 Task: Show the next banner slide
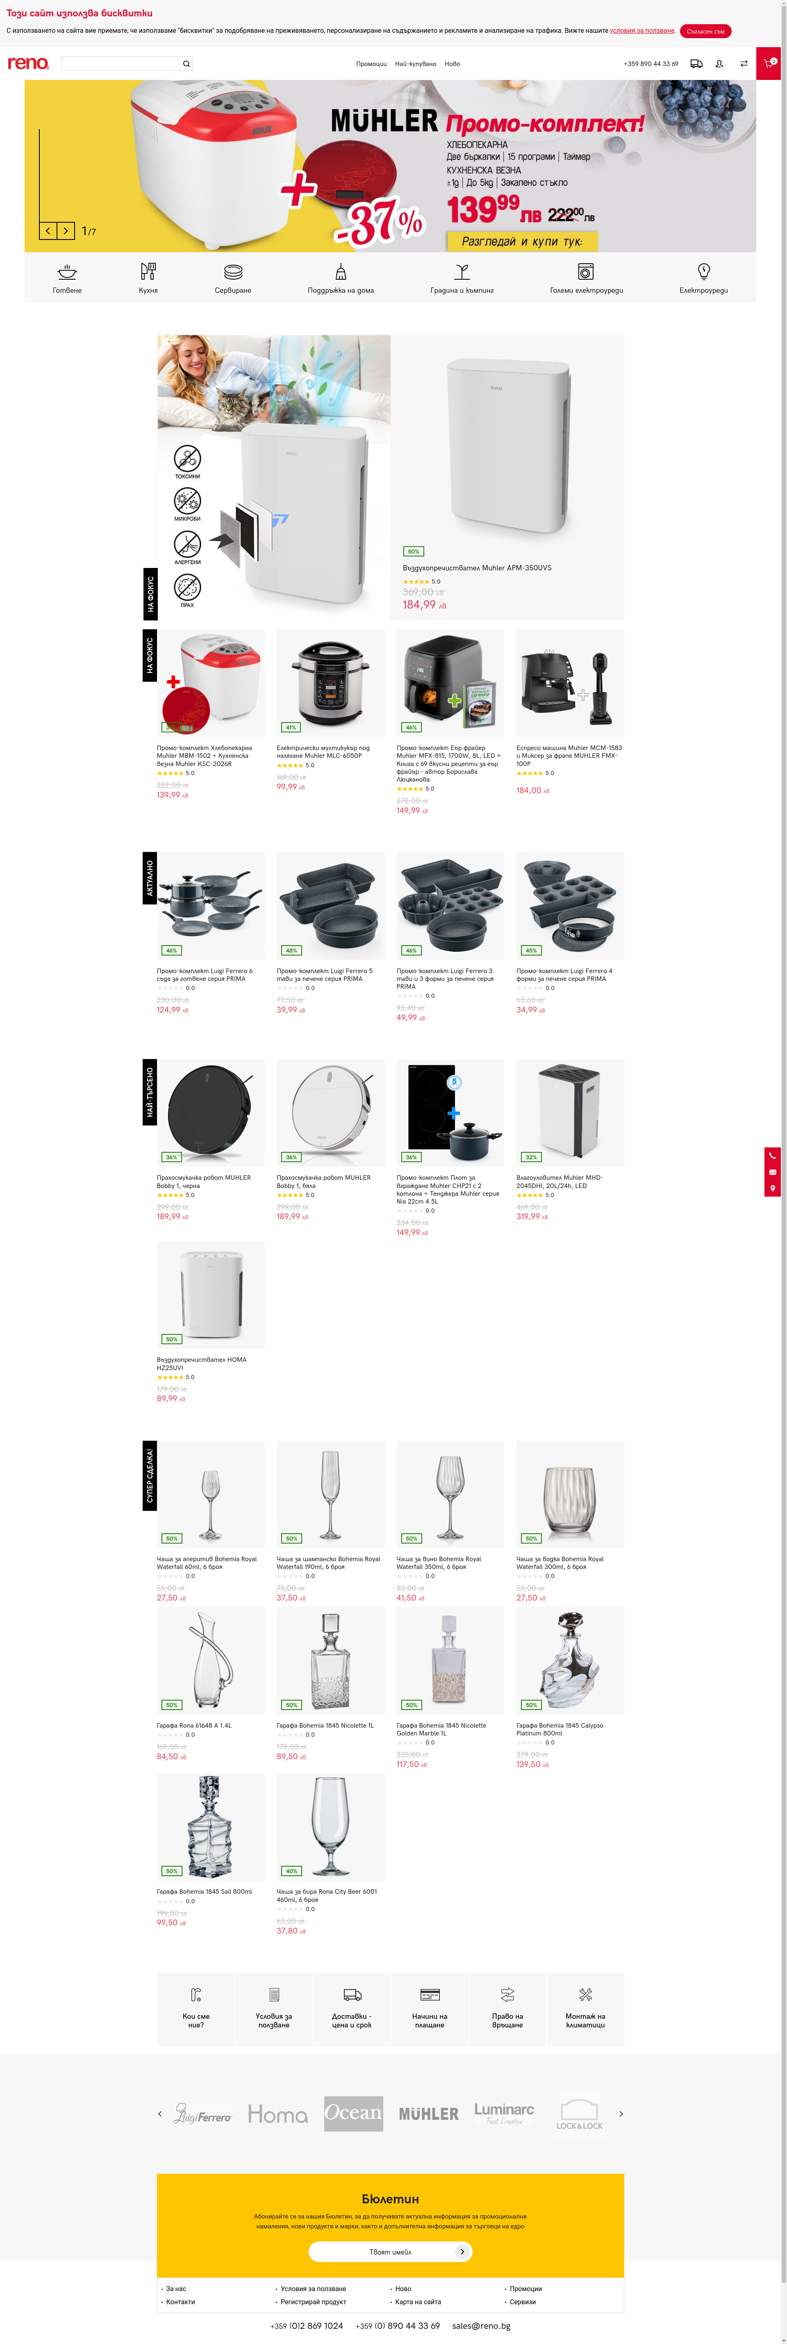tap(66, 231)
